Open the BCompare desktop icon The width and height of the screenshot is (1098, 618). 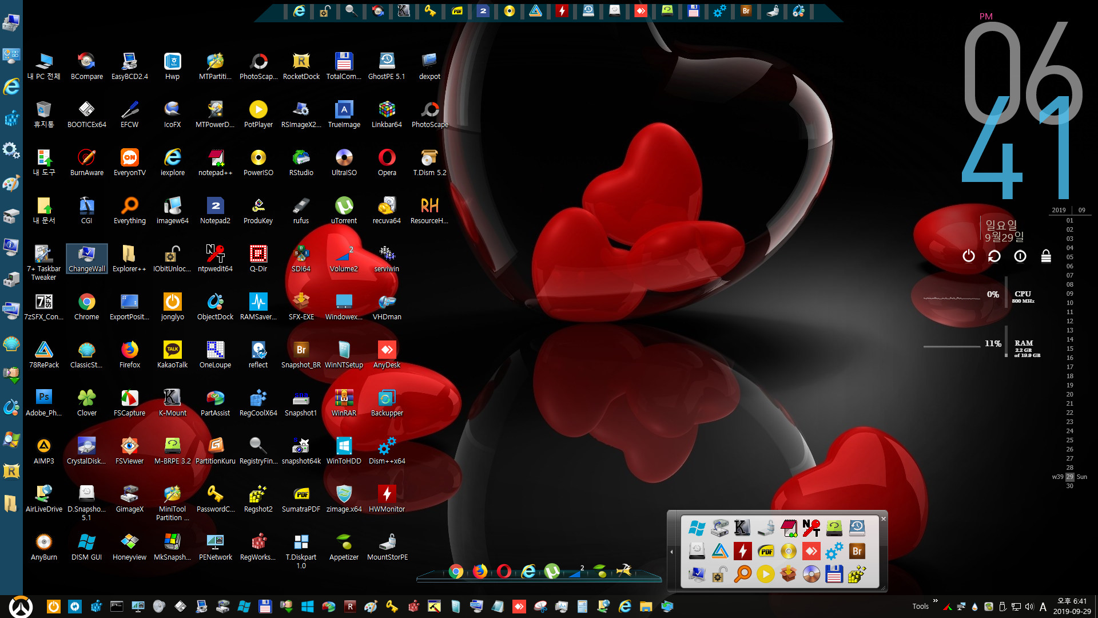[86, 66]
